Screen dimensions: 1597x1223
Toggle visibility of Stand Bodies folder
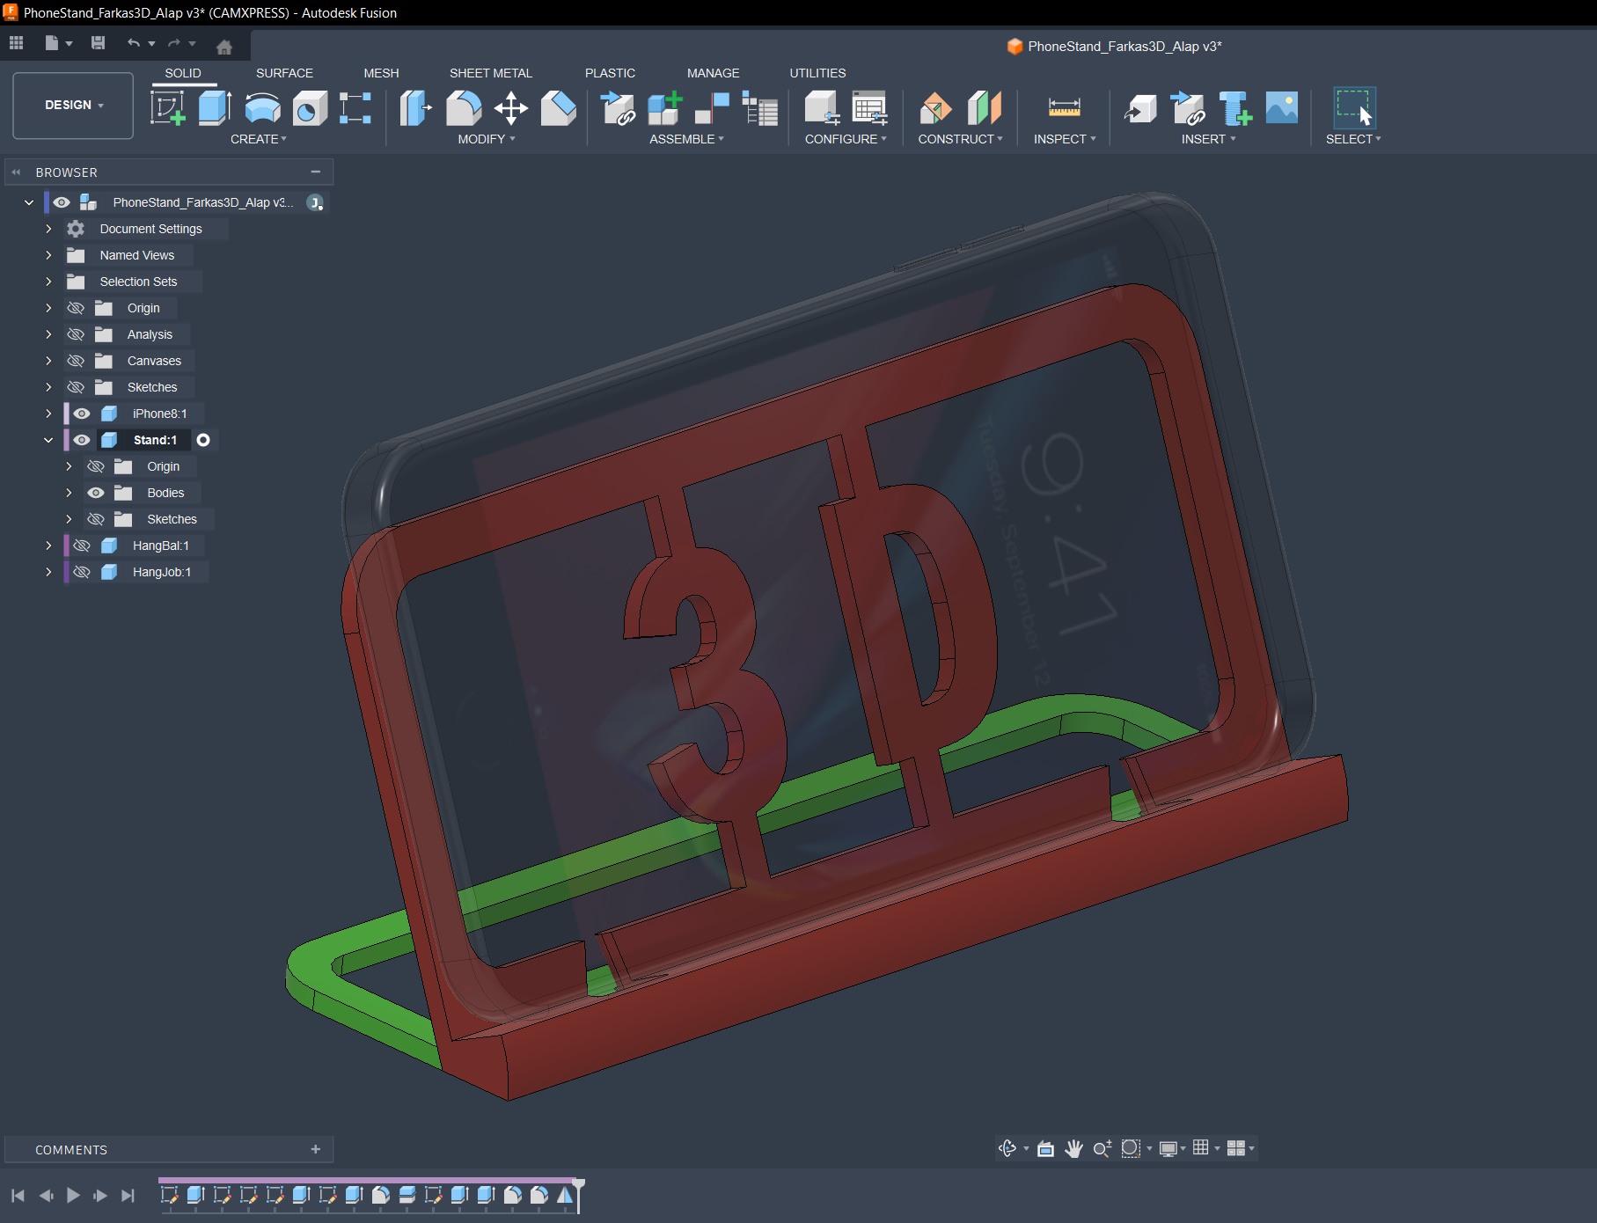point(96,493)
